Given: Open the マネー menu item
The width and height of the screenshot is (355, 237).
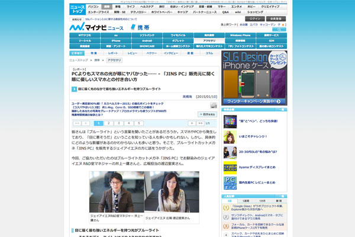Looking at the screenshot, I should pyautogui.click(x=222, y=7).
